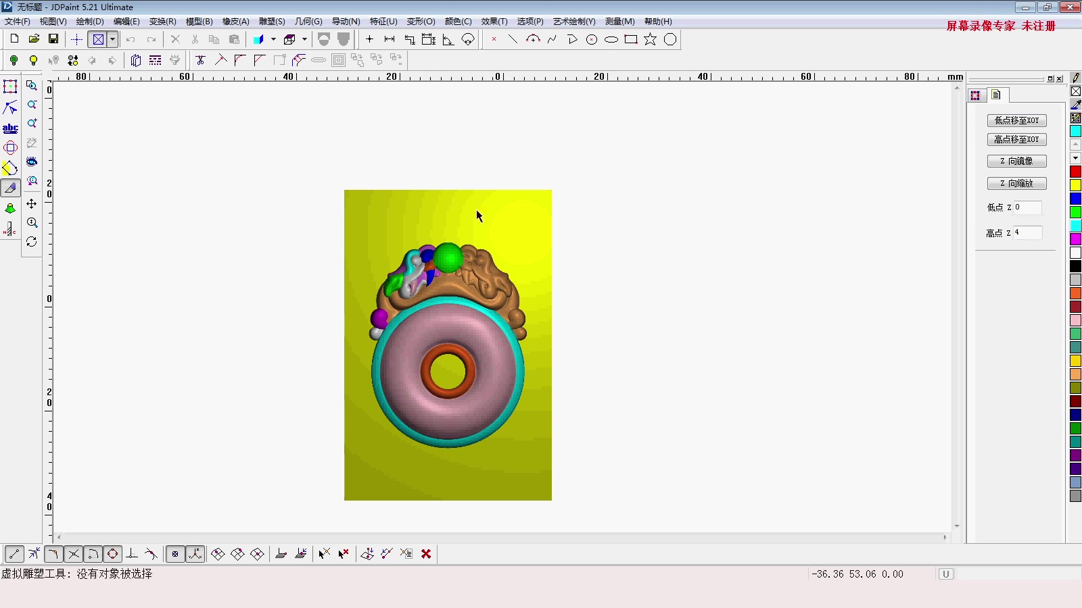The height and width of the screenshot is (608, 1082).
Task: Click the Z 向镜像 button
Action: coord(1017,161)
